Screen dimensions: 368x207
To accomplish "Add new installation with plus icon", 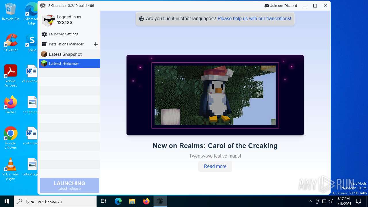I will point(96,44).
